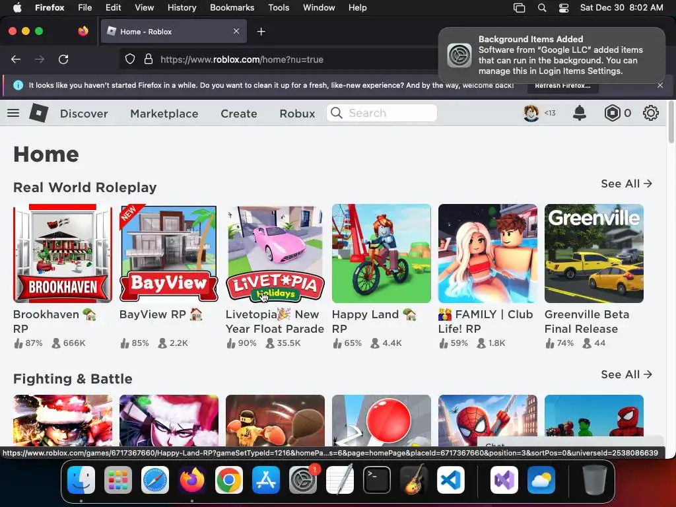Viewport: 676px width, 507px height.
Task: Open System Settings from the Dock
Action: click(302, 480)
